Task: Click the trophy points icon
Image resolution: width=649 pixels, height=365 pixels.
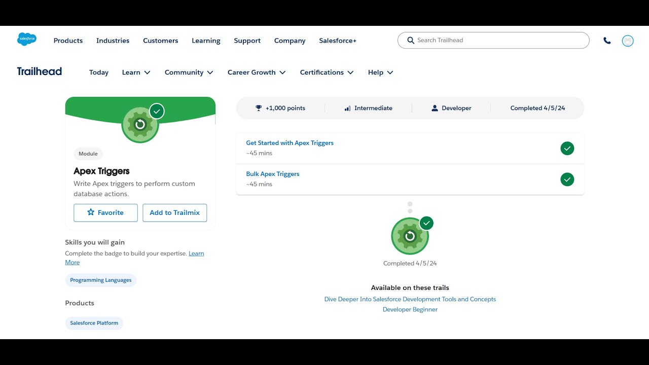Action: point(259,108)
